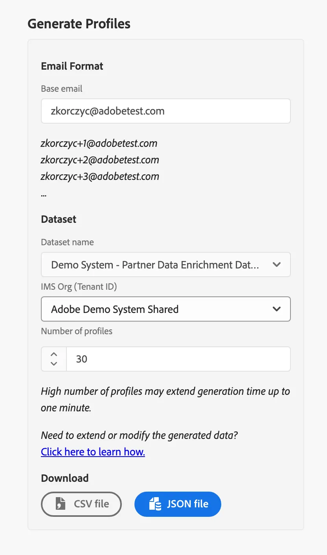The image size is (327, 555).
Task: Click the Dataset name label
Action: coord(67,242)
